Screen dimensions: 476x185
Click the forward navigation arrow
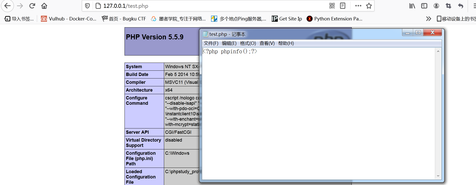[x=20, y=6]
